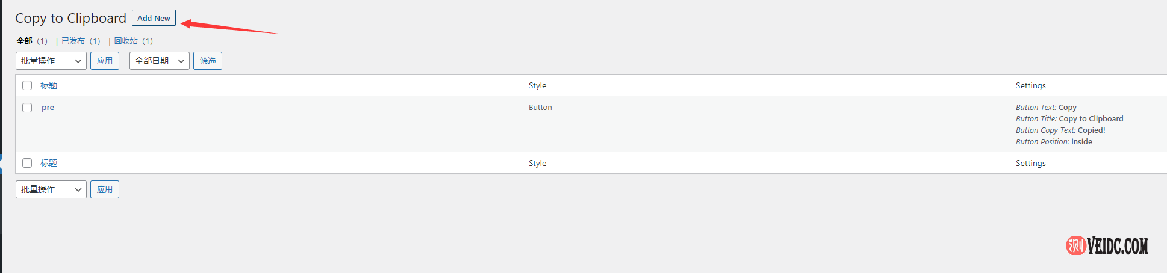1167x273 pixels.
Task: Click 应用 button below the table
Action: [x=105, y=189]
